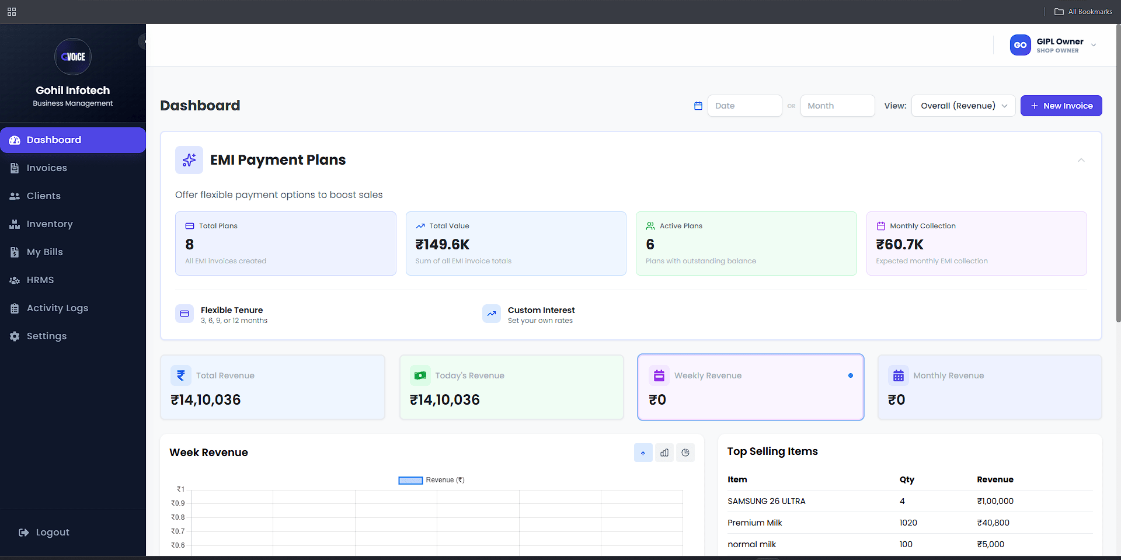Select the Today's Revenue card

511,387
